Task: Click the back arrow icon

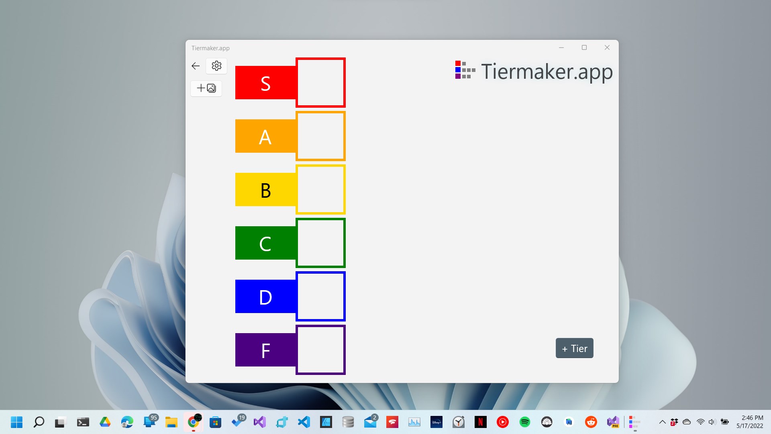Action: click(196, 66)
